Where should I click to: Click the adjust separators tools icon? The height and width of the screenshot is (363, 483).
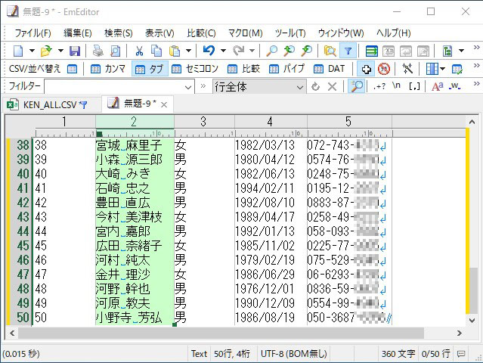pos(407,69)
